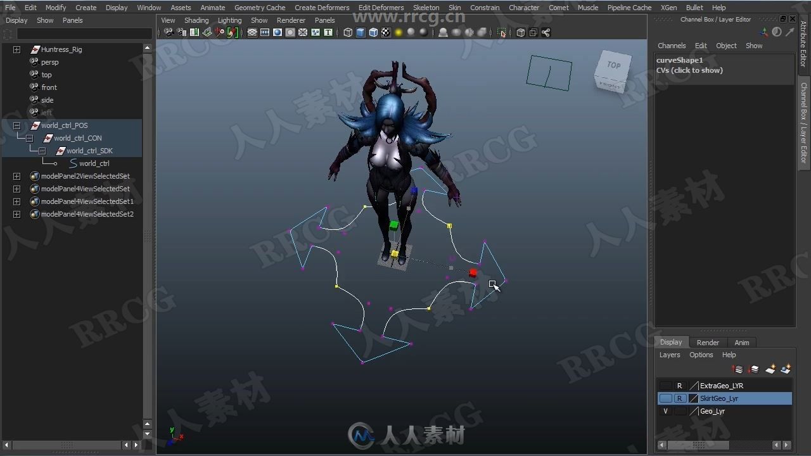Open the Outliner Display menu

coord(16,20)
